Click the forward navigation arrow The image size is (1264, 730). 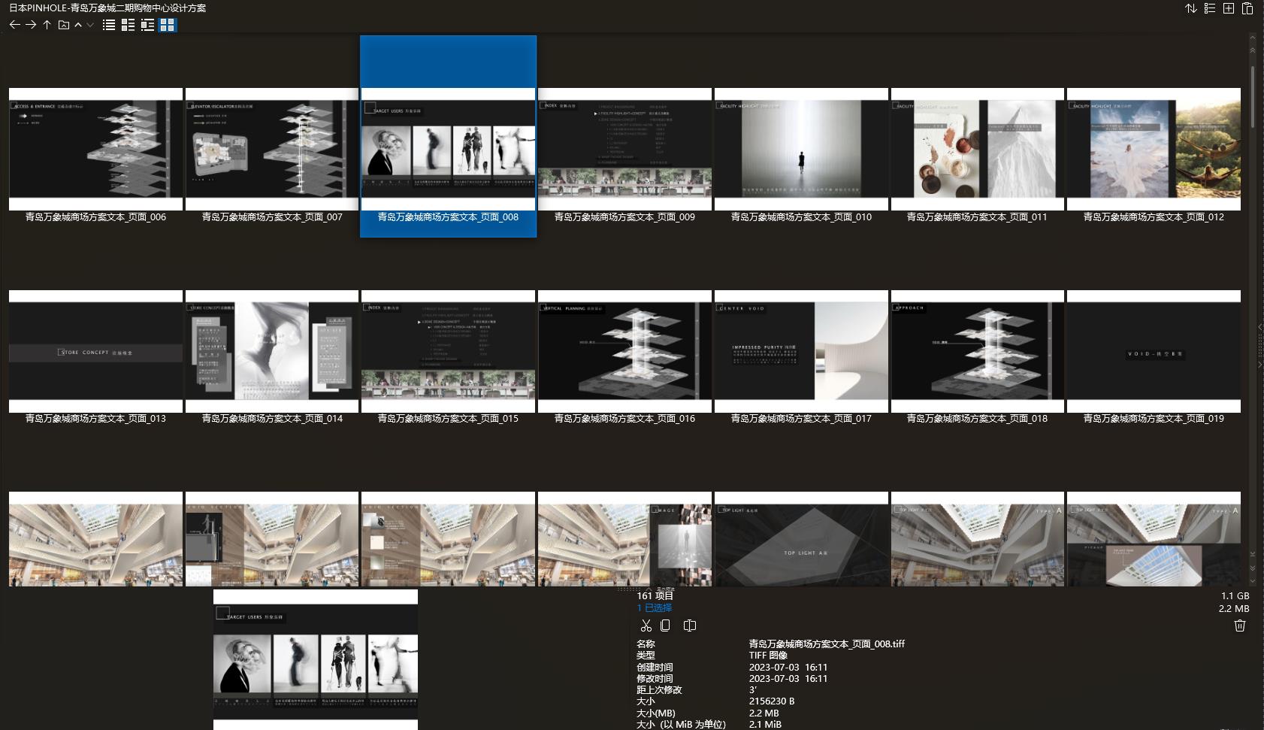click(x=30, y=25)
